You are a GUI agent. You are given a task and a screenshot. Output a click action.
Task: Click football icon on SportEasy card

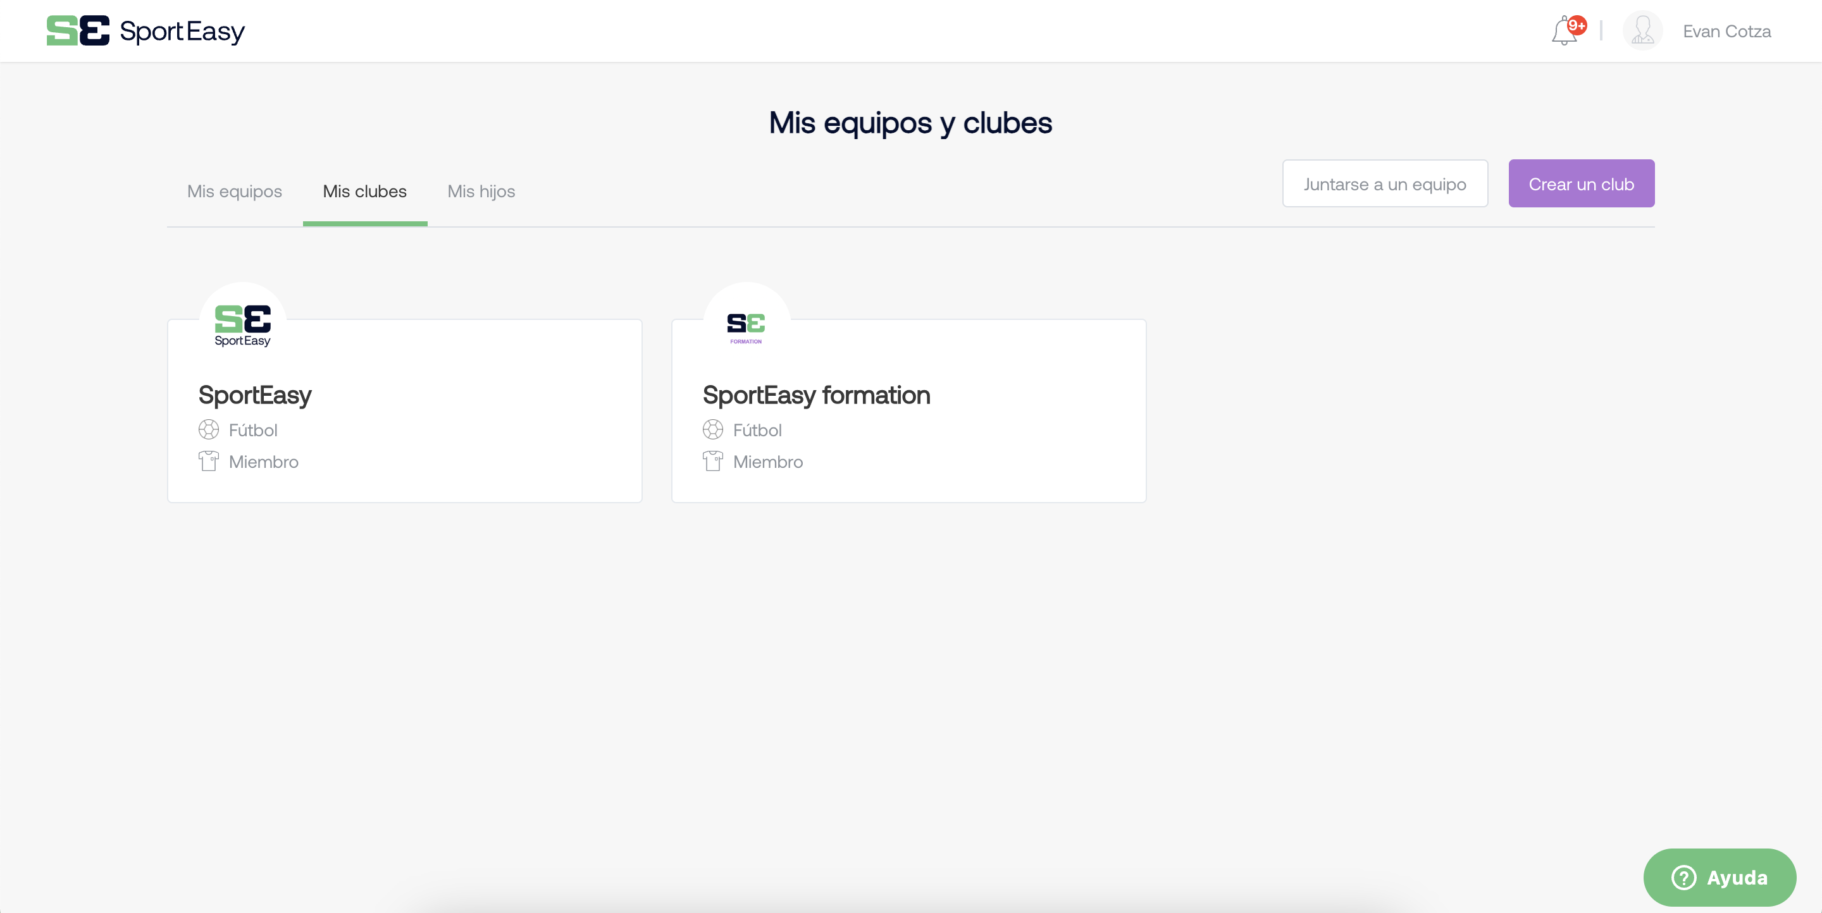tap(209, 430)
